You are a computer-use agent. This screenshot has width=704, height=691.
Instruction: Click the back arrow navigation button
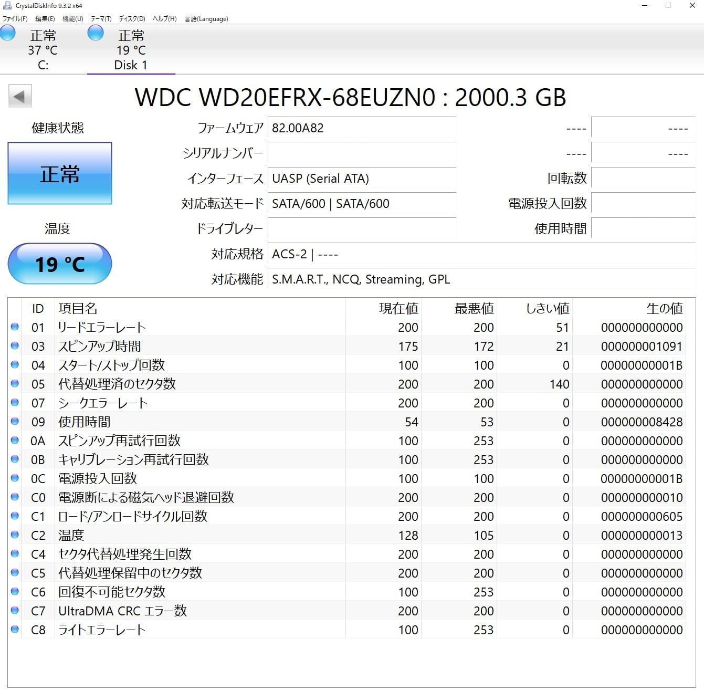click(x=19, y=97)
